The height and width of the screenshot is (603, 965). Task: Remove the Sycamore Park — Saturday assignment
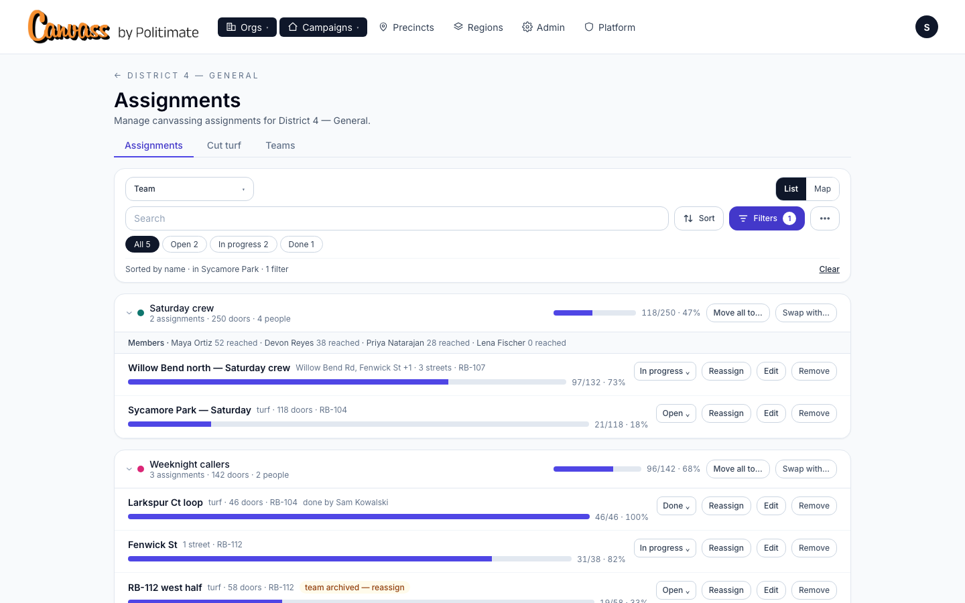point(814,413)
